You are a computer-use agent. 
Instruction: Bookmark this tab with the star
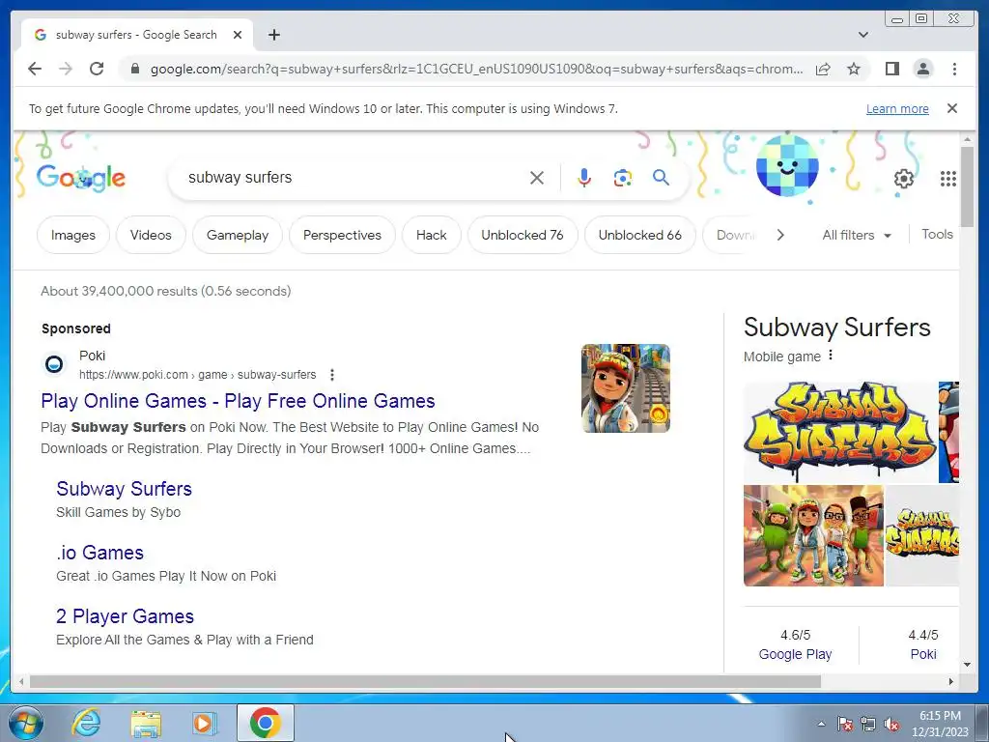click(x=854, y=69)
